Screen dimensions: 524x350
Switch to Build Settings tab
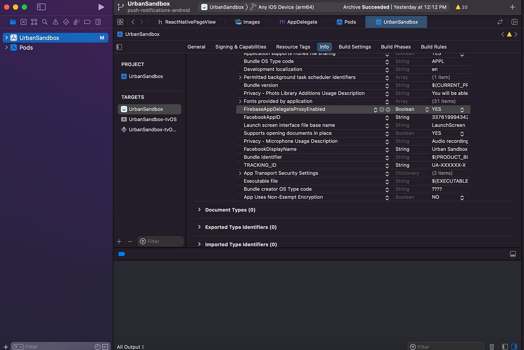tap(355, 47)
